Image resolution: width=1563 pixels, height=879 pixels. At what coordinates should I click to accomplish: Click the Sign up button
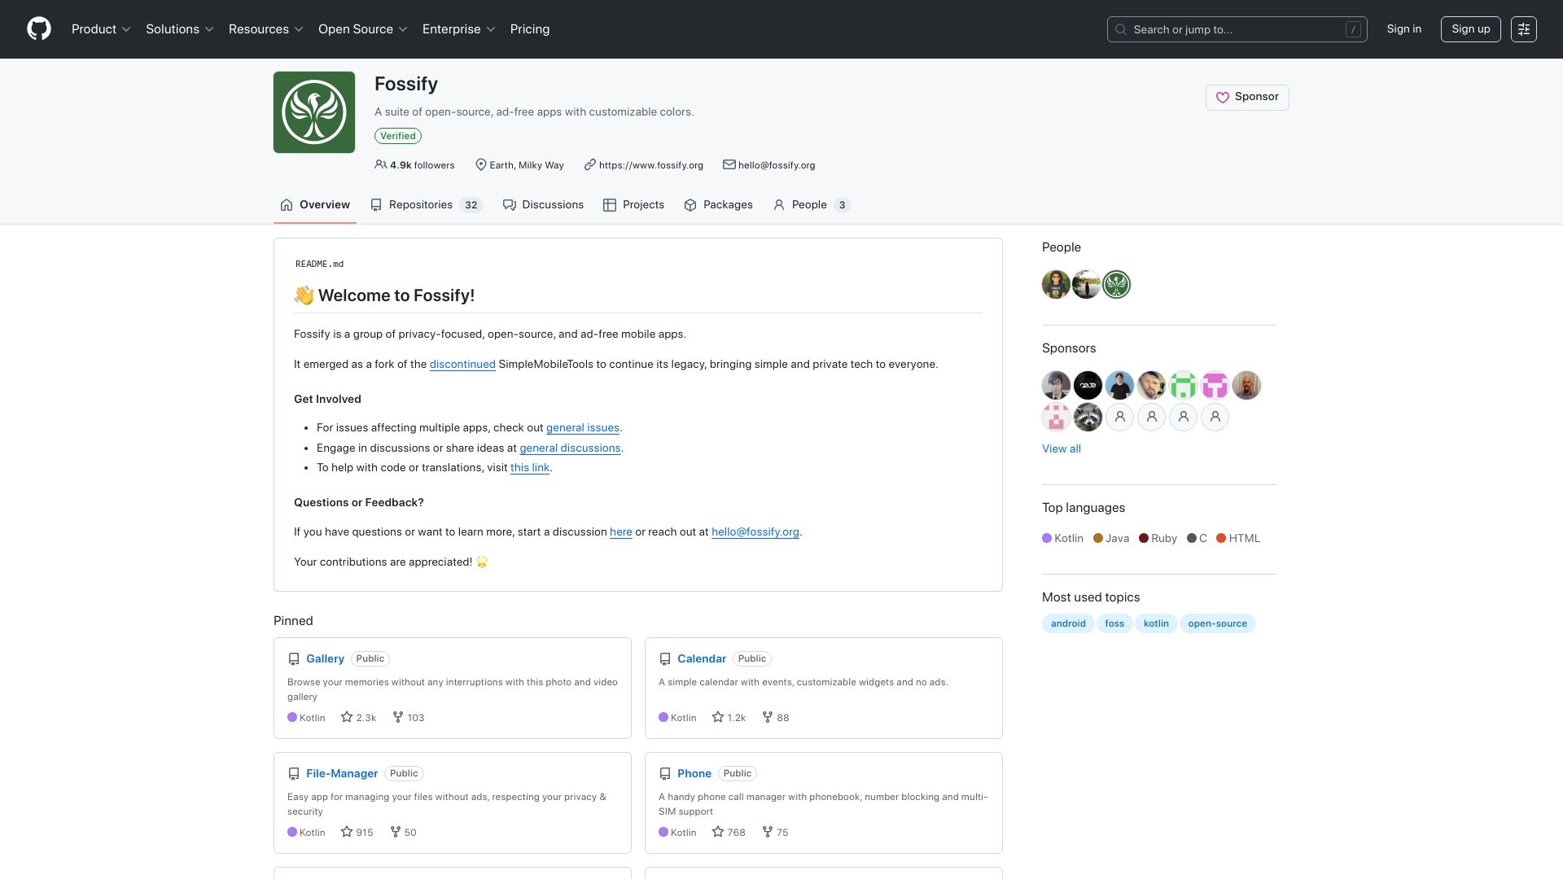pos(1470,29)
